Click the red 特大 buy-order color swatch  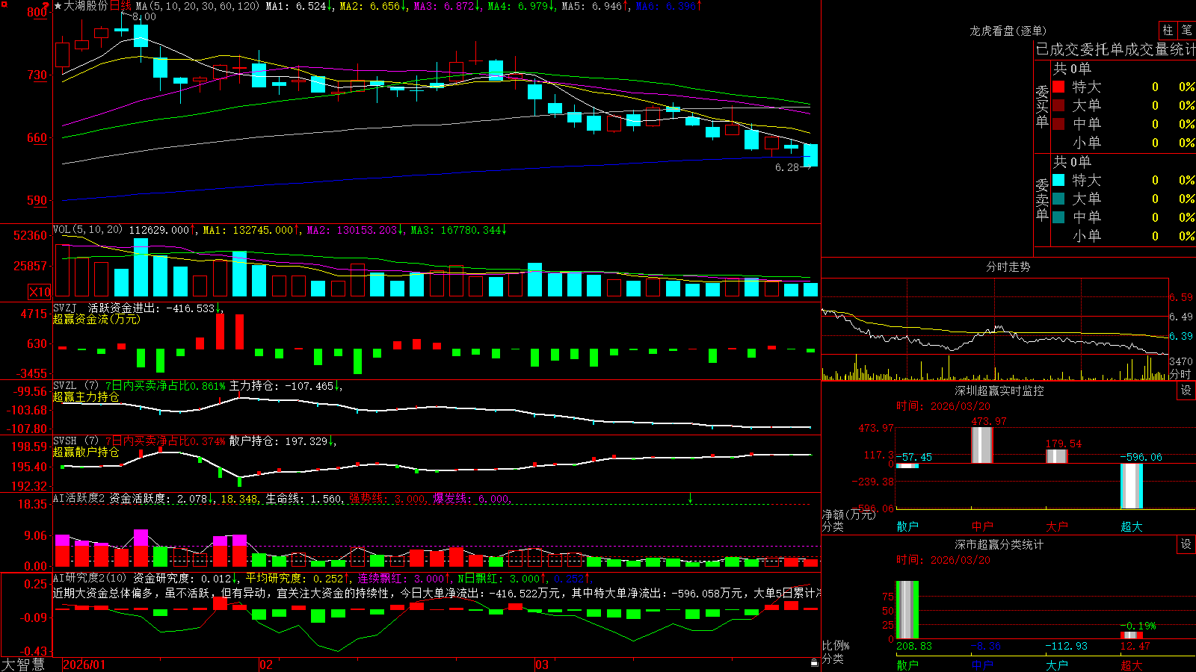(x=1058, y=87)
